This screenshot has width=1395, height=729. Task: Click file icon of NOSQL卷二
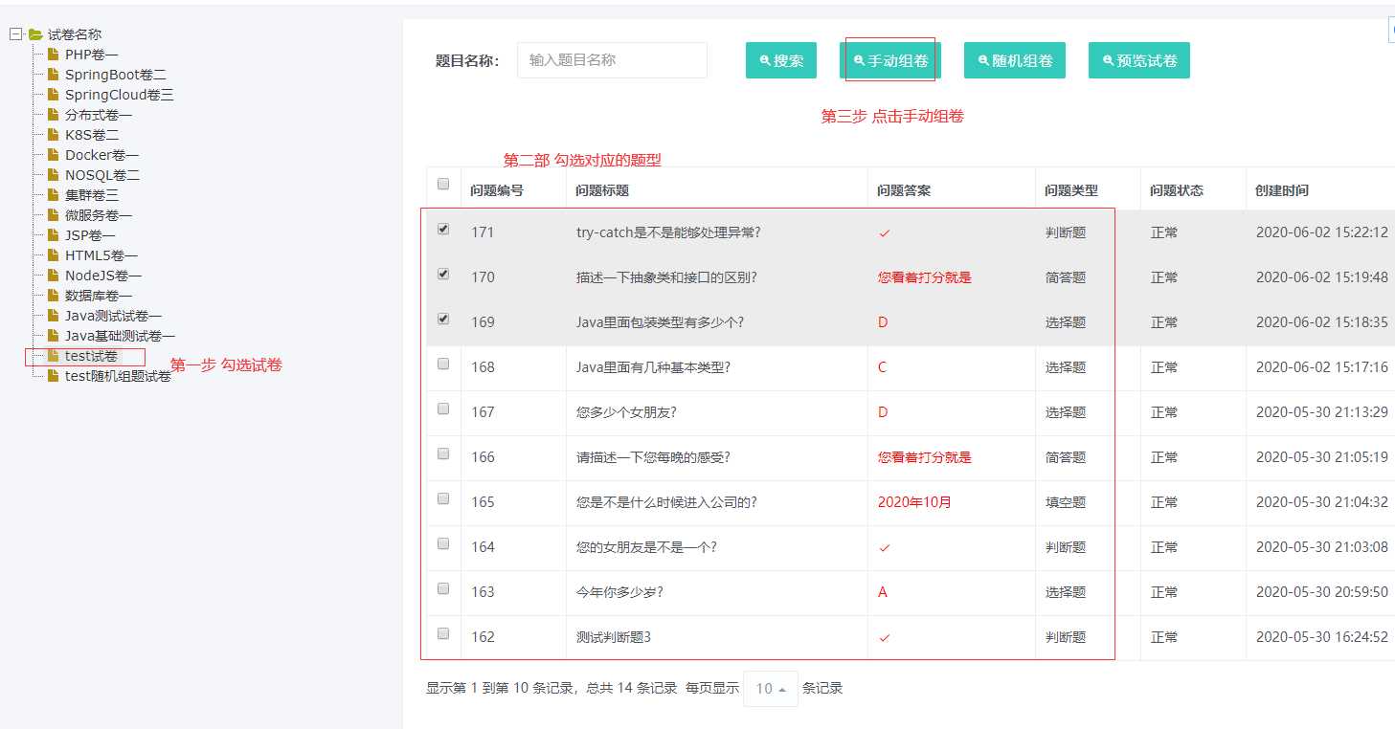click(x=54, y=175)
